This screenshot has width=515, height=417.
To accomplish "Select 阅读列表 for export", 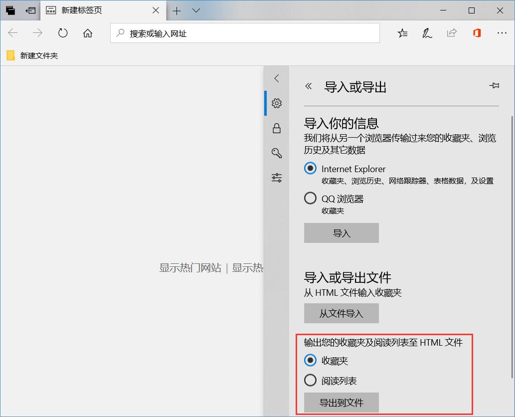I will pyautogui.click(x=310, y=380).
